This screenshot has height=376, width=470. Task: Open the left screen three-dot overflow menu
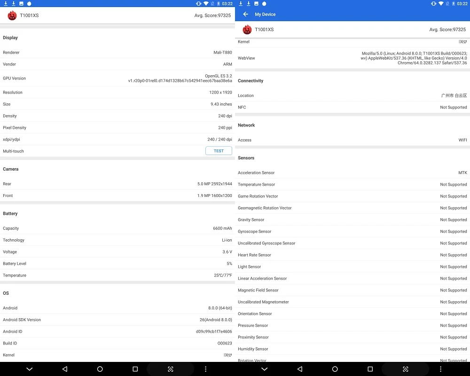click(206, 369)
